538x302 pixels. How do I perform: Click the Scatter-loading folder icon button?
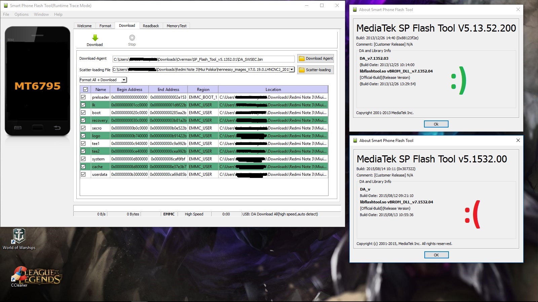pyautogui.click(x=315, y=70)
